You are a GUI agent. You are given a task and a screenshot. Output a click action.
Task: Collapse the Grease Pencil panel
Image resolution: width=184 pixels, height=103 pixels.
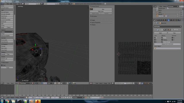(x=91, y=6)
